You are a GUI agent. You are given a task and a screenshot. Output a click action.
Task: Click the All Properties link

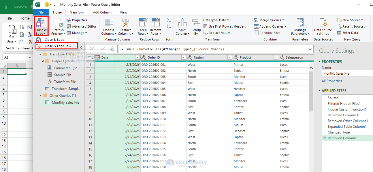(332, 81)
